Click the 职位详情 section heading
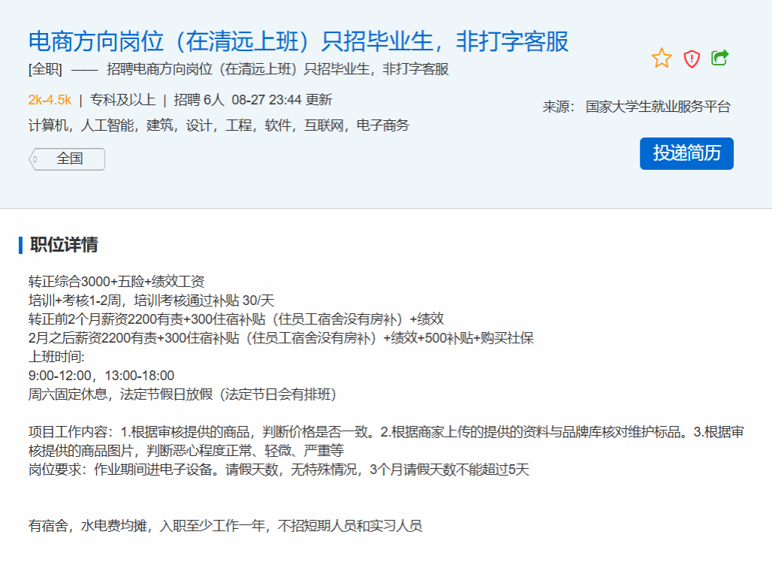Screen dimensions: 772x574 (x=64, y=245)
